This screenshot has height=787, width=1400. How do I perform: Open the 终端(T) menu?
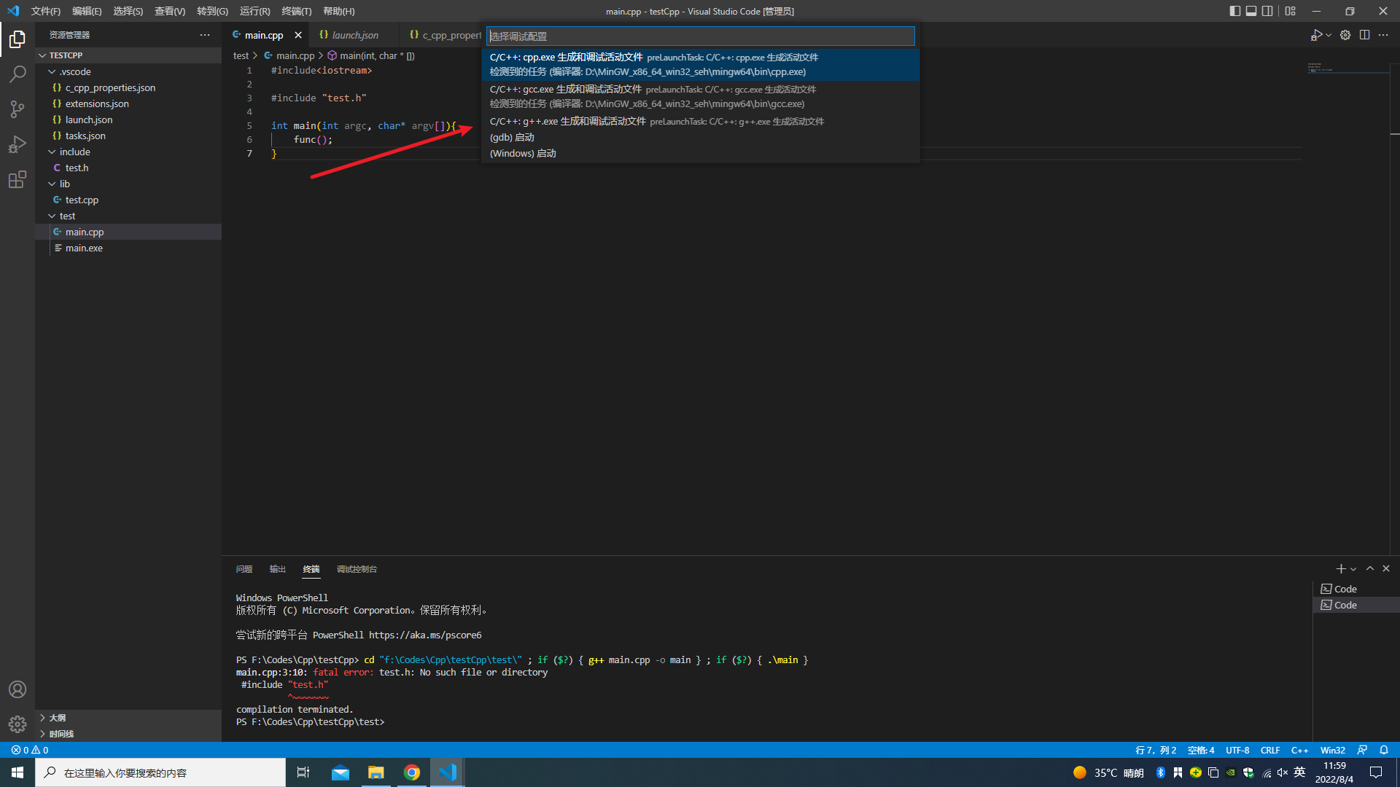click(x=296, y=11)
